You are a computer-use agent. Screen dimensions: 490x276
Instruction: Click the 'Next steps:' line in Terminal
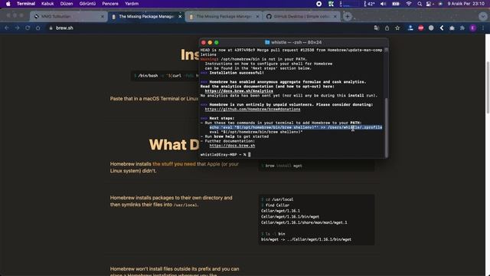pyautogui.click(x=221, y=118)
